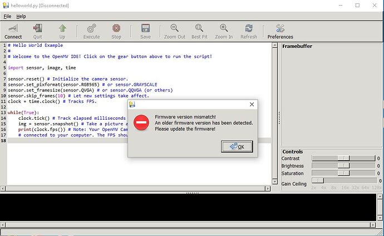Click the terminal's vertical scrollbar up arrow
384x236 pixels.
pyautogui.click(x=380, y=196)
